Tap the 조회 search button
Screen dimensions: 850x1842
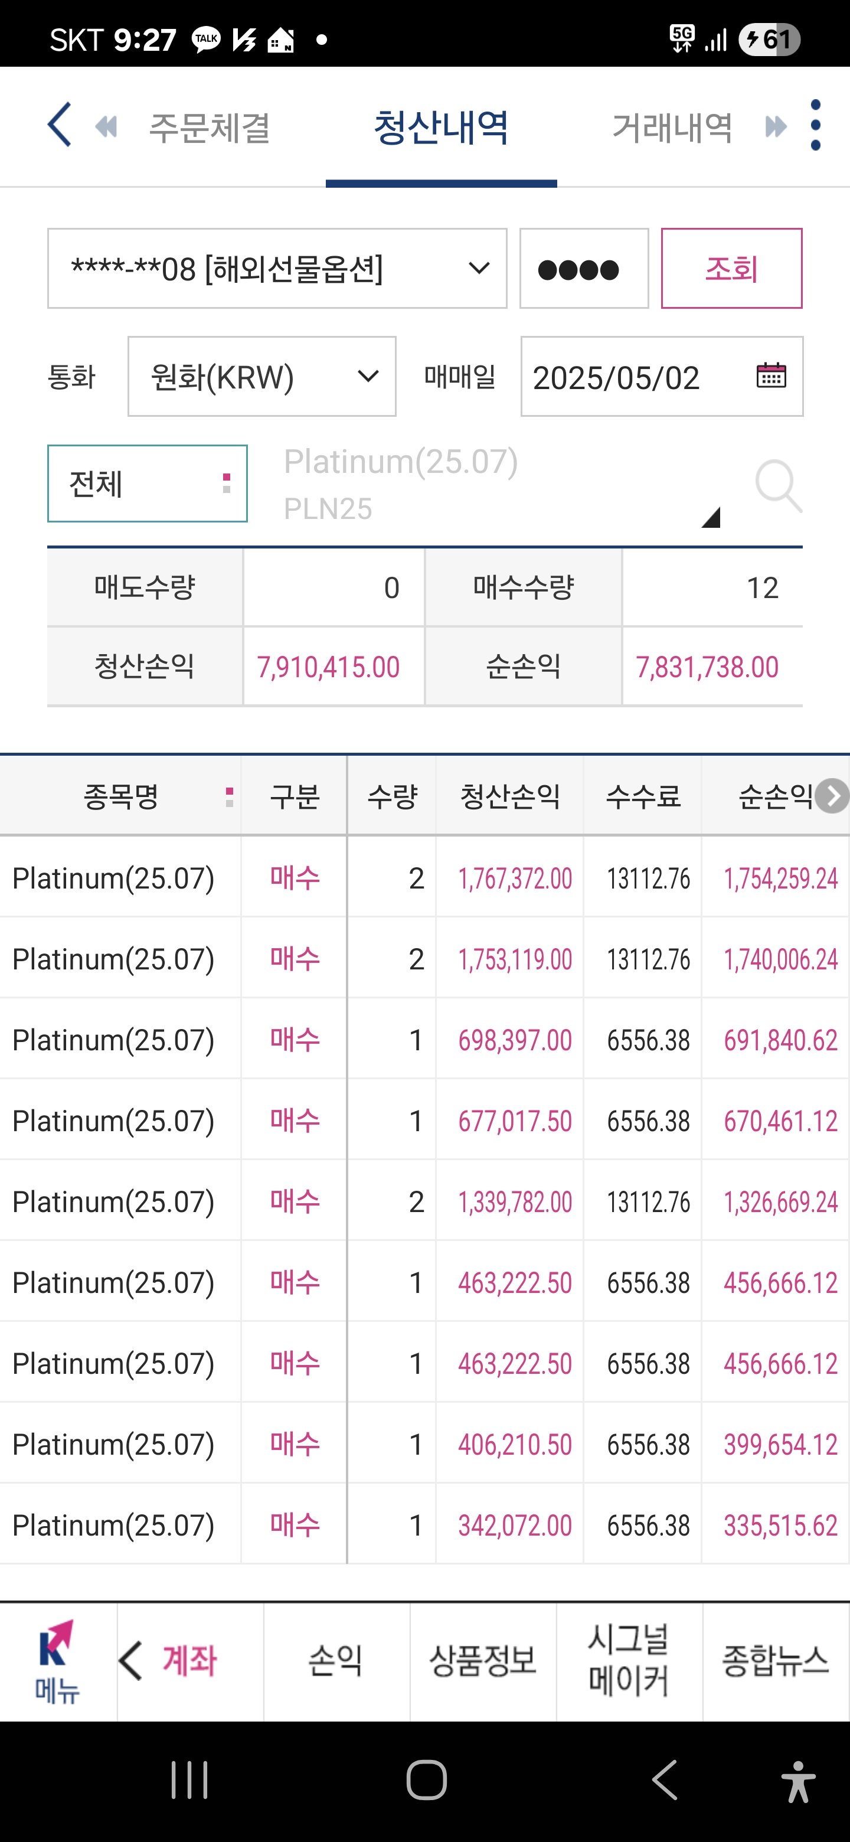[x=731, y=269]
